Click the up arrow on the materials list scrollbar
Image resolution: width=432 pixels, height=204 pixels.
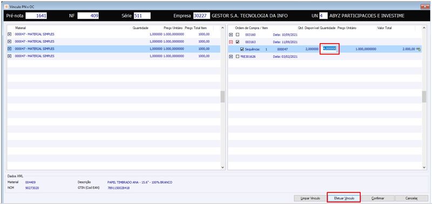click(222, 28)
